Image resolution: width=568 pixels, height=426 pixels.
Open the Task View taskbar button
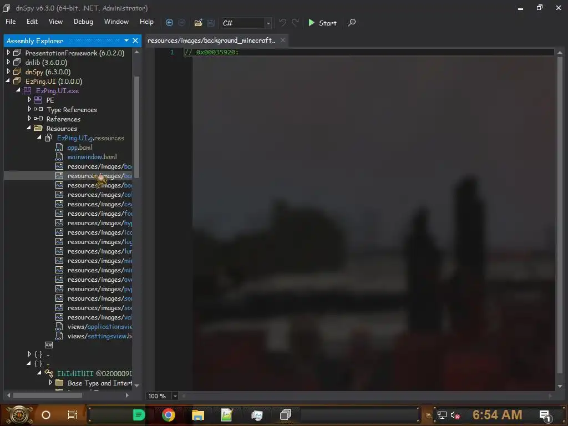click(x=73, y=415)
